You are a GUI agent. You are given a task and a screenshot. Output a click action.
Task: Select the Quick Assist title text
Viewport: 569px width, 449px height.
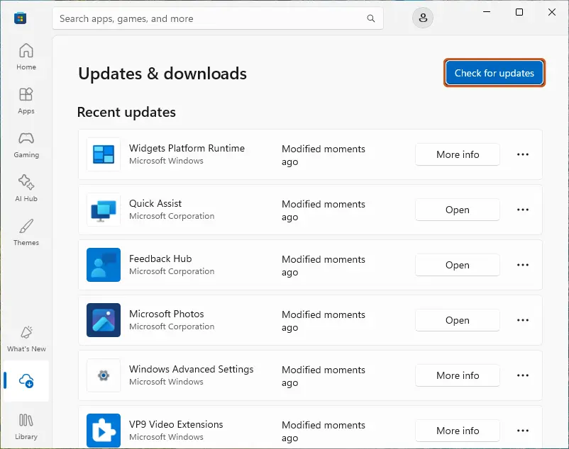155,203
